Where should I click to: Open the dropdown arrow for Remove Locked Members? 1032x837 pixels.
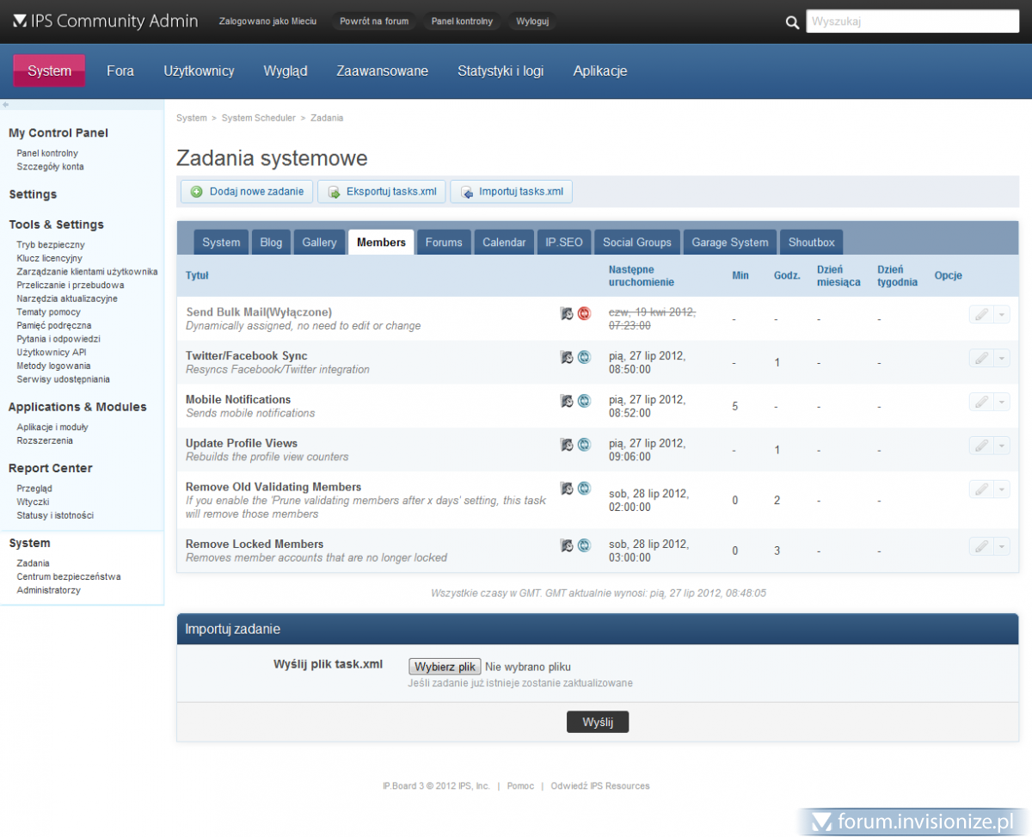(1001, 546)
